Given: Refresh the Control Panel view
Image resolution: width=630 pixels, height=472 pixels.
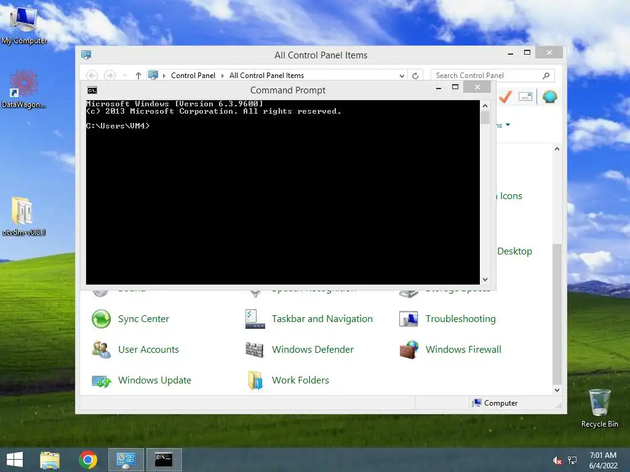Looking at the screenshot, I should click(x=415, y=76).
